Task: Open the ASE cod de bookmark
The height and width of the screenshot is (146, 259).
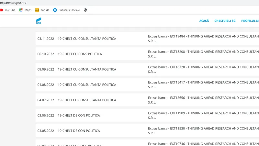Action: 42,10
